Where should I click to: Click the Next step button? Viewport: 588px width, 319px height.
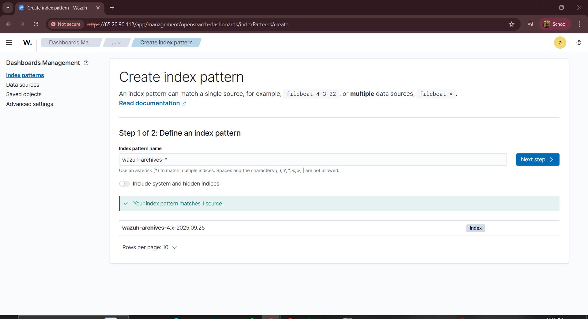click(x=537, y=159)
